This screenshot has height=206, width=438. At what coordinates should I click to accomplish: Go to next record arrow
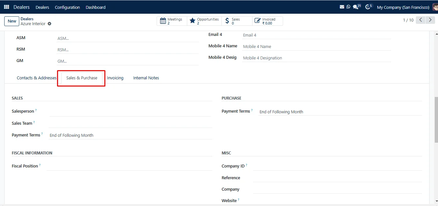tap(430, 20)
